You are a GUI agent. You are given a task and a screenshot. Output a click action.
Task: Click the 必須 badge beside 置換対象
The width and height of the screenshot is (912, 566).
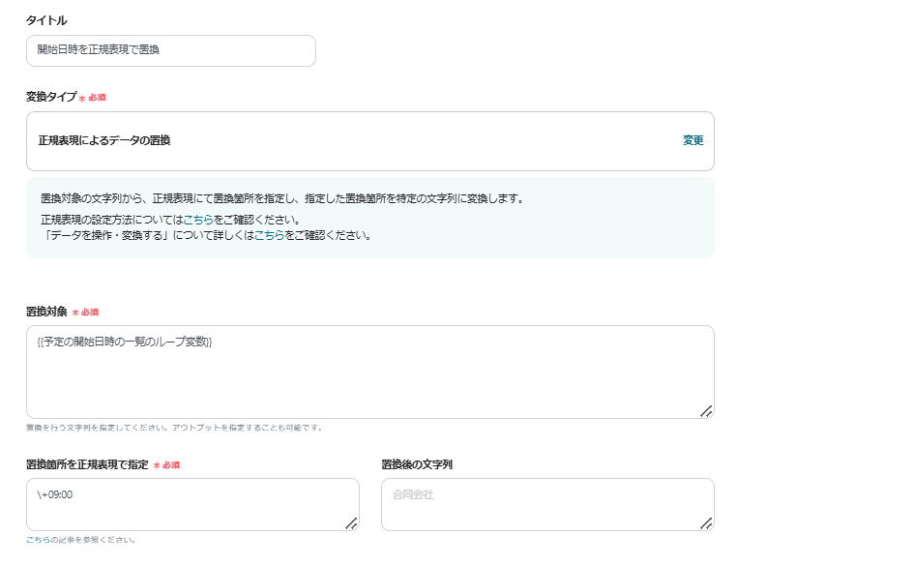pos(88,310)
